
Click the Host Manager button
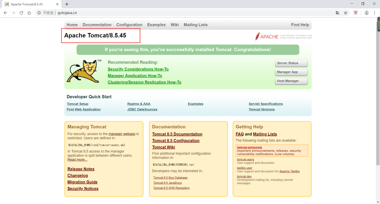tap(291, 81)
